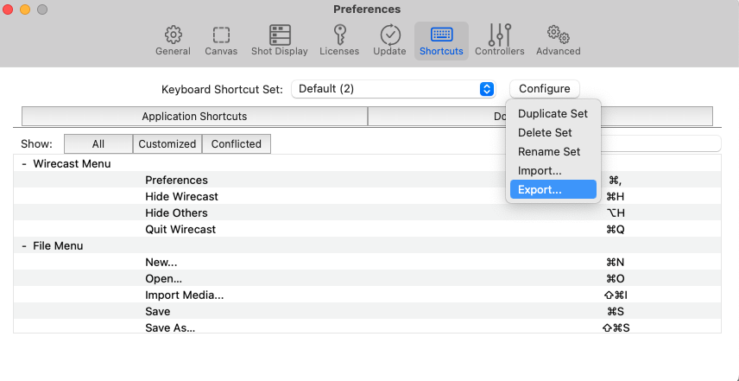Select the New... shortcut row
This screenshot has width=739, height=381.
coord(367,262)
